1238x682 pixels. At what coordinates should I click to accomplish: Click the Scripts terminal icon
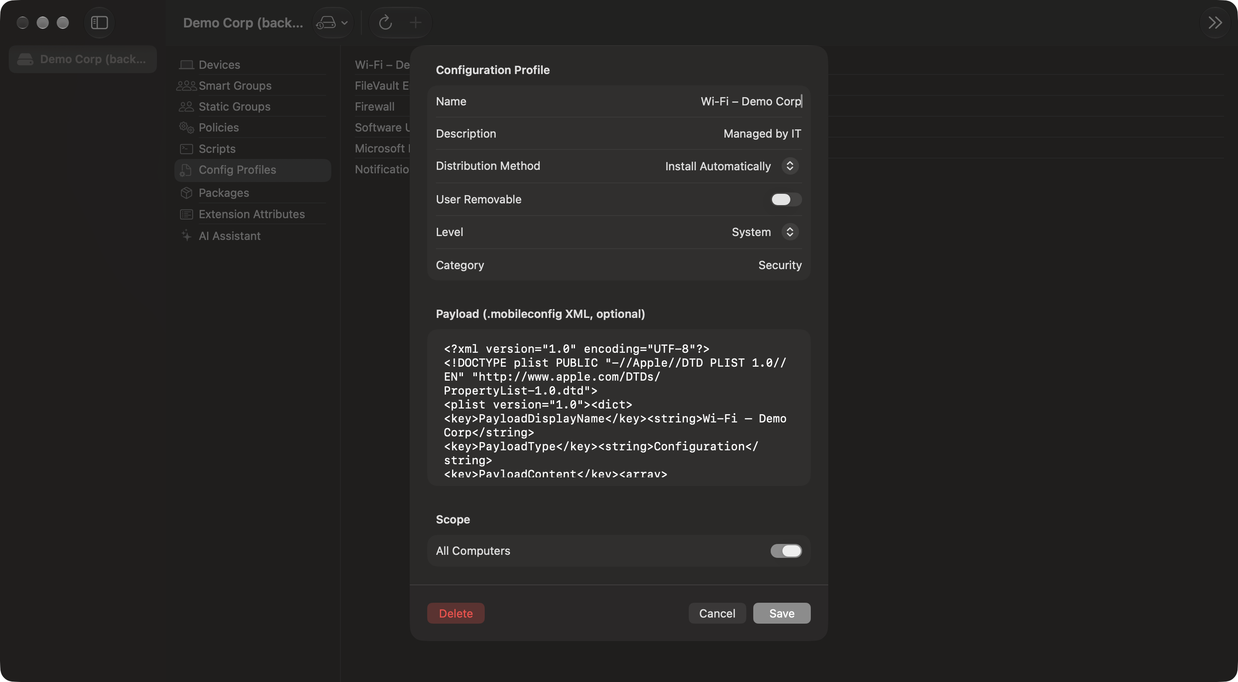(x=187, y=149)
